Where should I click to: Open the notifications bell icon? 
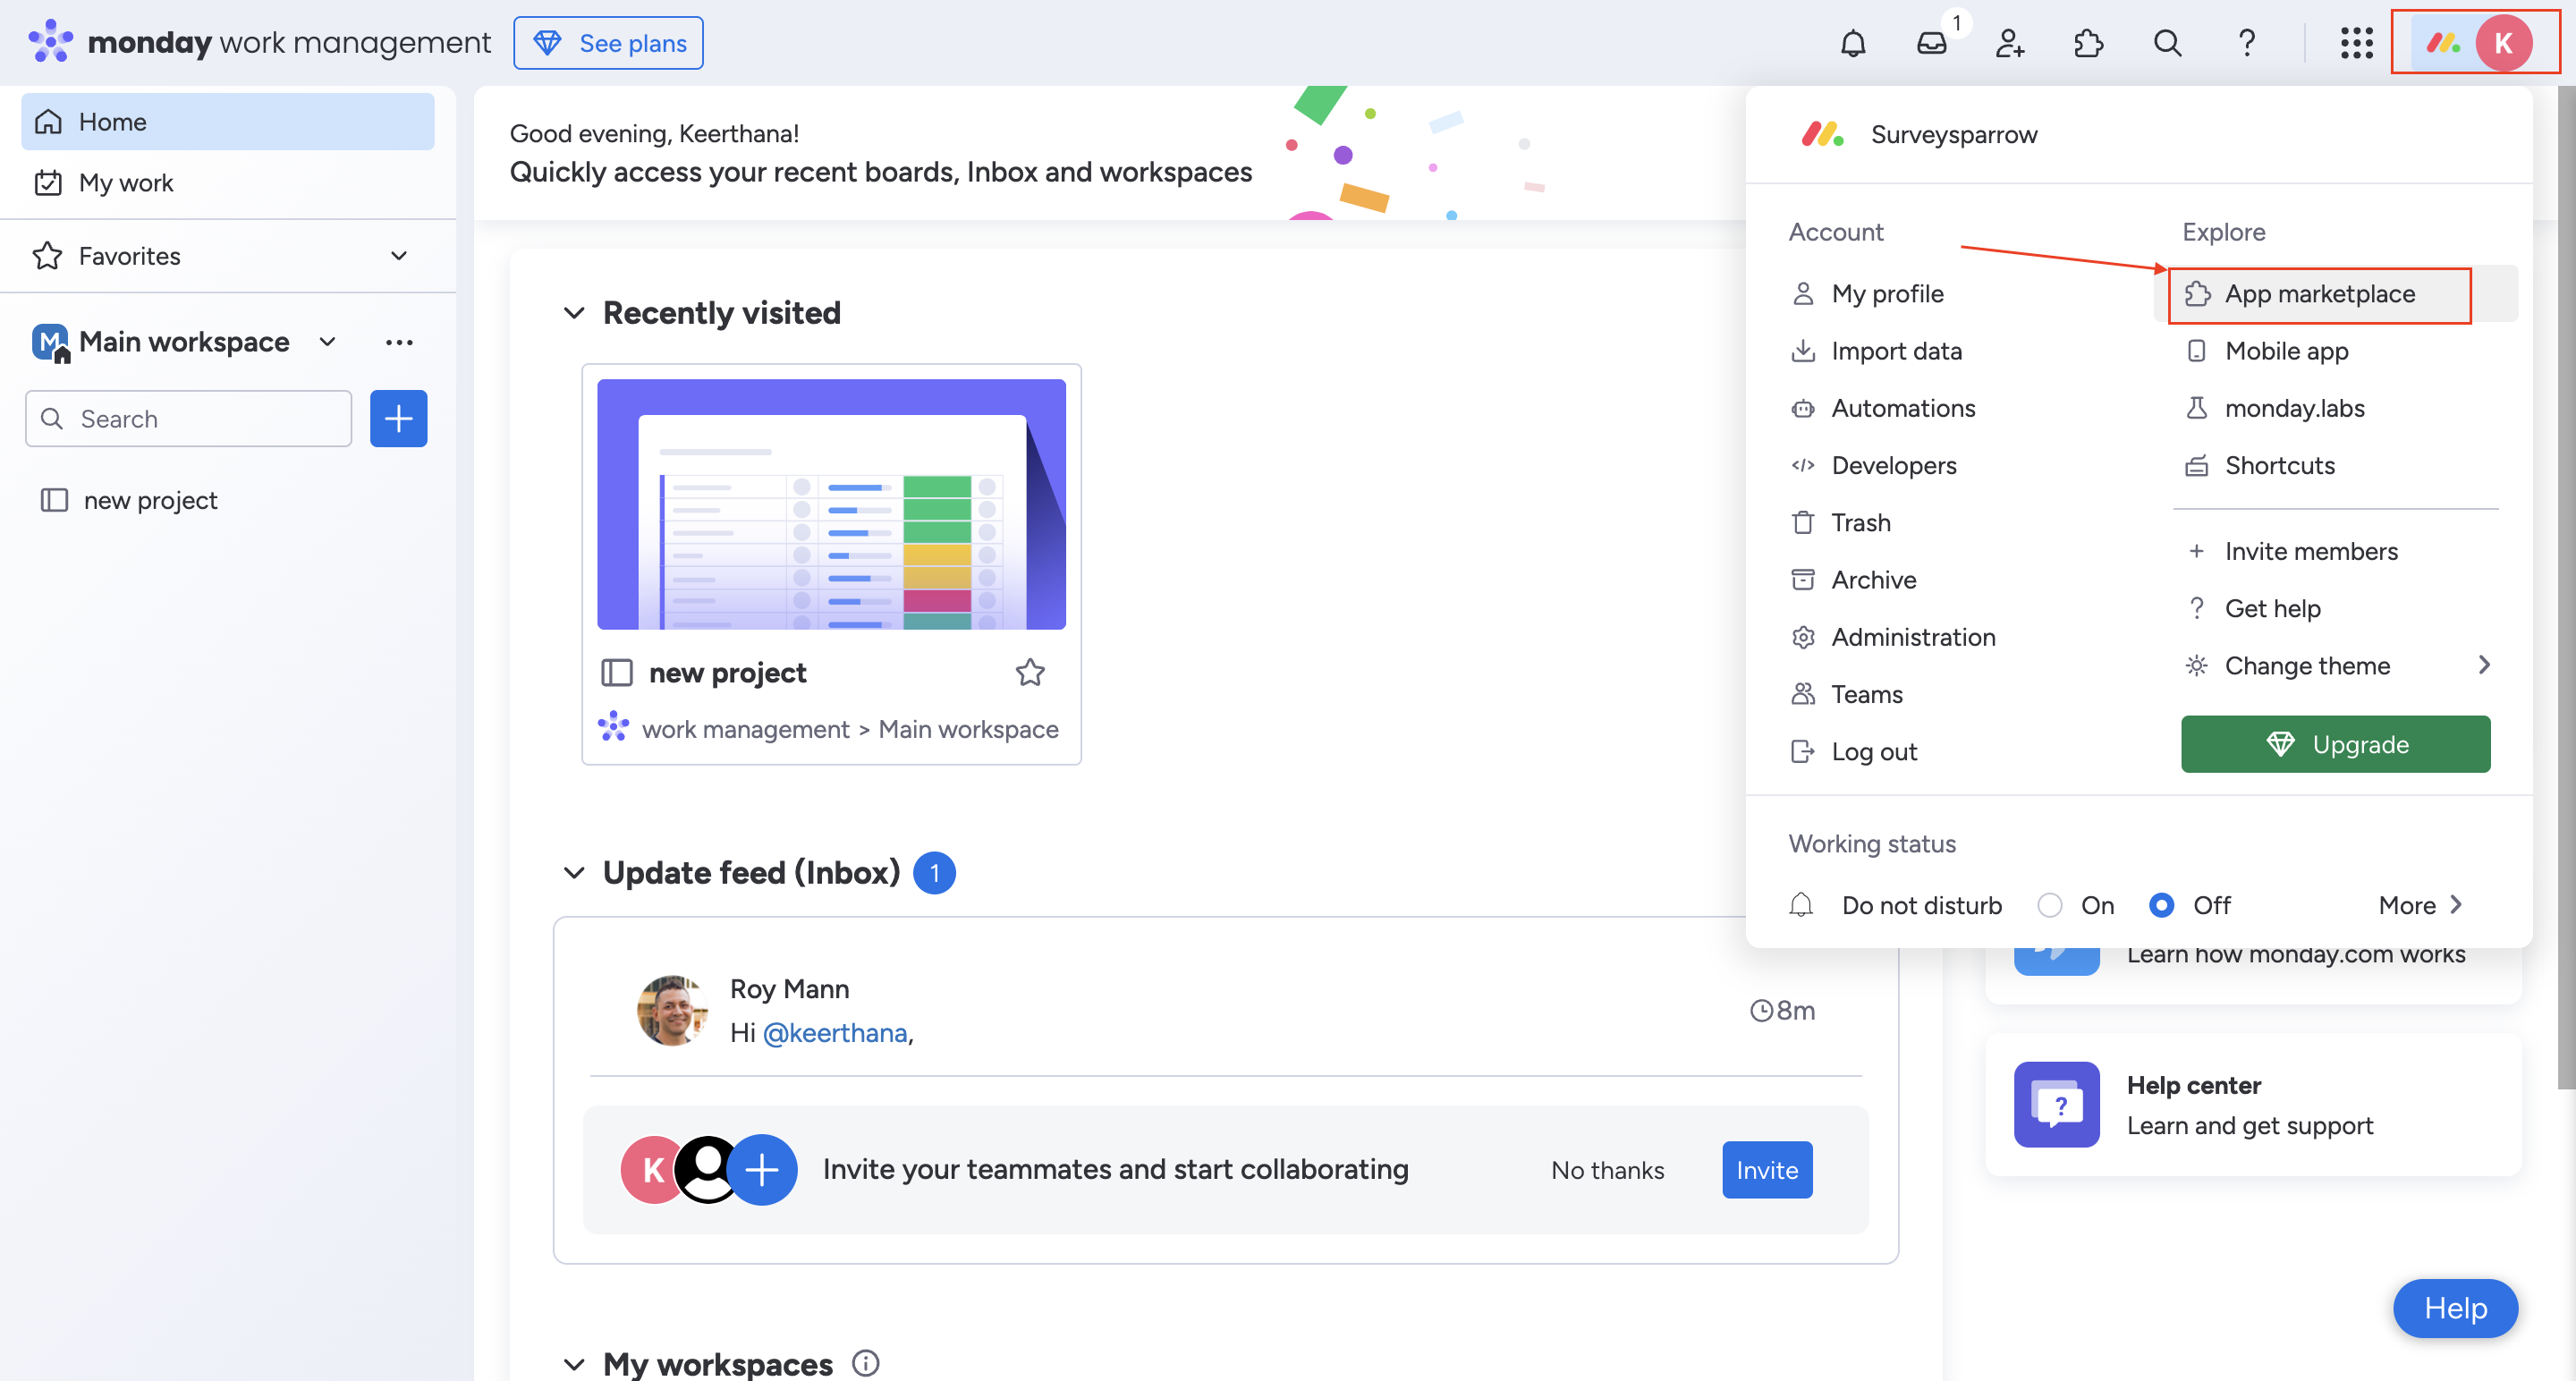click(x=1853, y=43)
